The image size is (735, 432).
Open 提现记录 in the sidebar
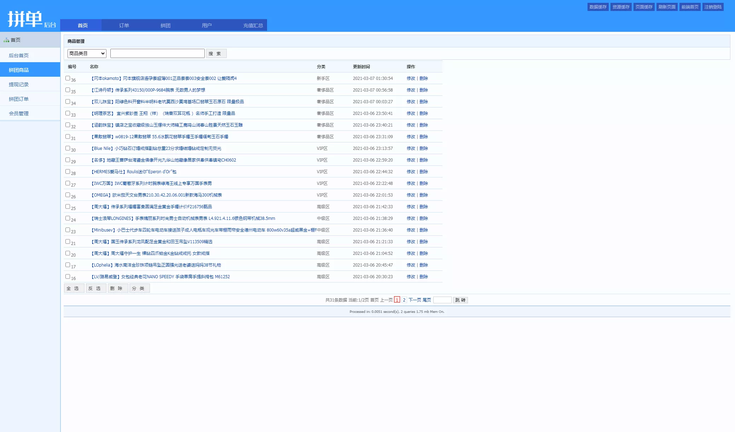click(19, 84)
